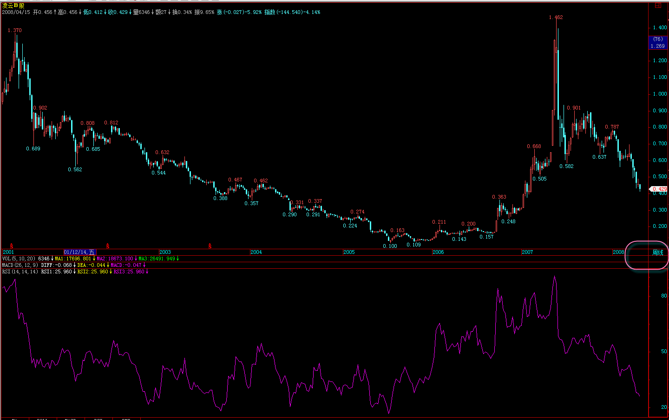Select the RSI(14,14,14) indicator header
This screenshot has height=420, width=669.
point(20,272)
